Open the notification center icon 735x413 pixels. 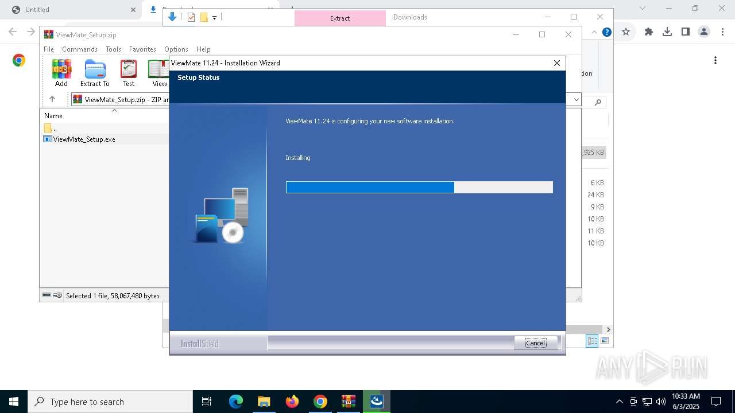point(716,402)
